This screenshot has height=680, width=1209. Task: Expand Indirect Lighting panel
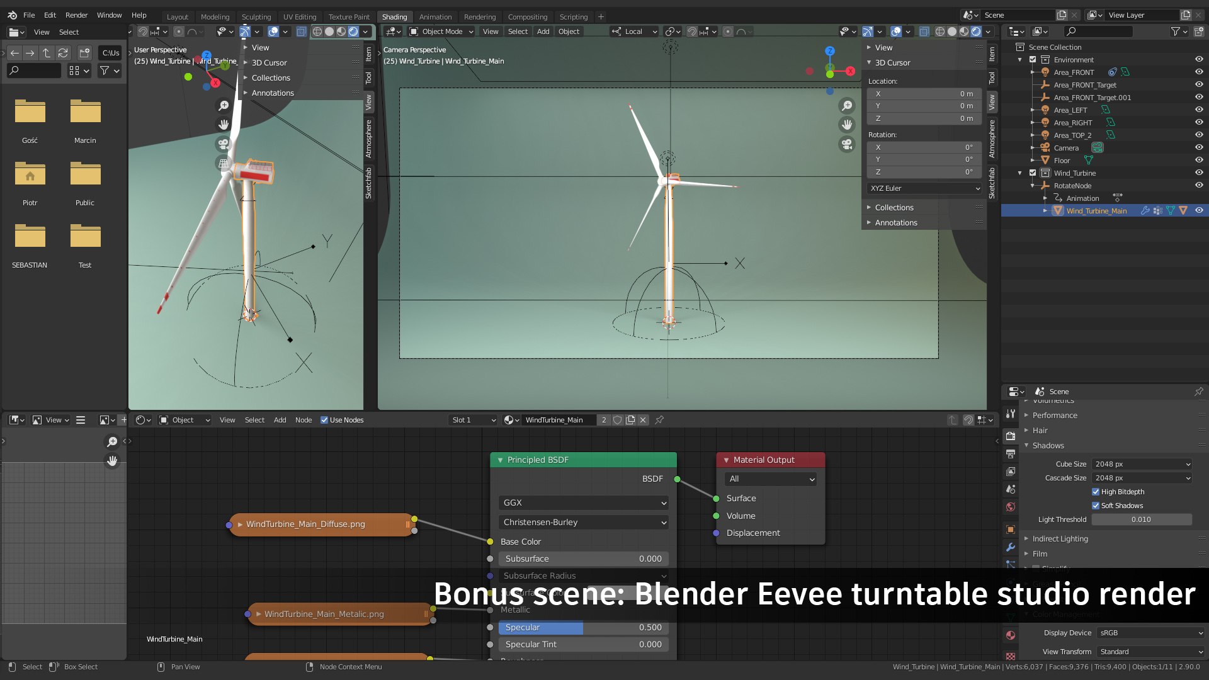coord(1060,539)
